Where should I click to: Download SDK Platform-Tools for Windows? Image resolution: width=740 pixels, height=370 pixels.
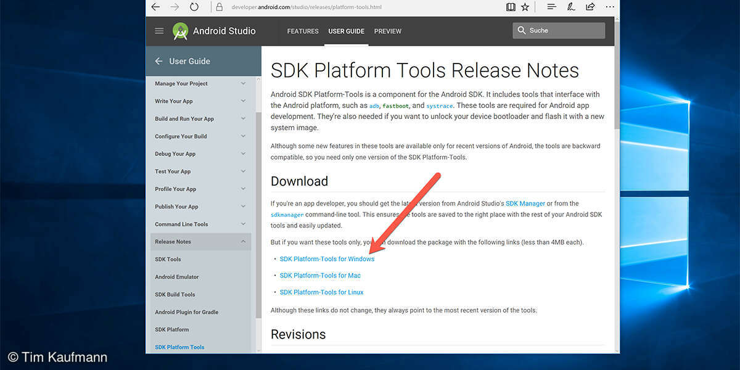click(x=327, y=259)
